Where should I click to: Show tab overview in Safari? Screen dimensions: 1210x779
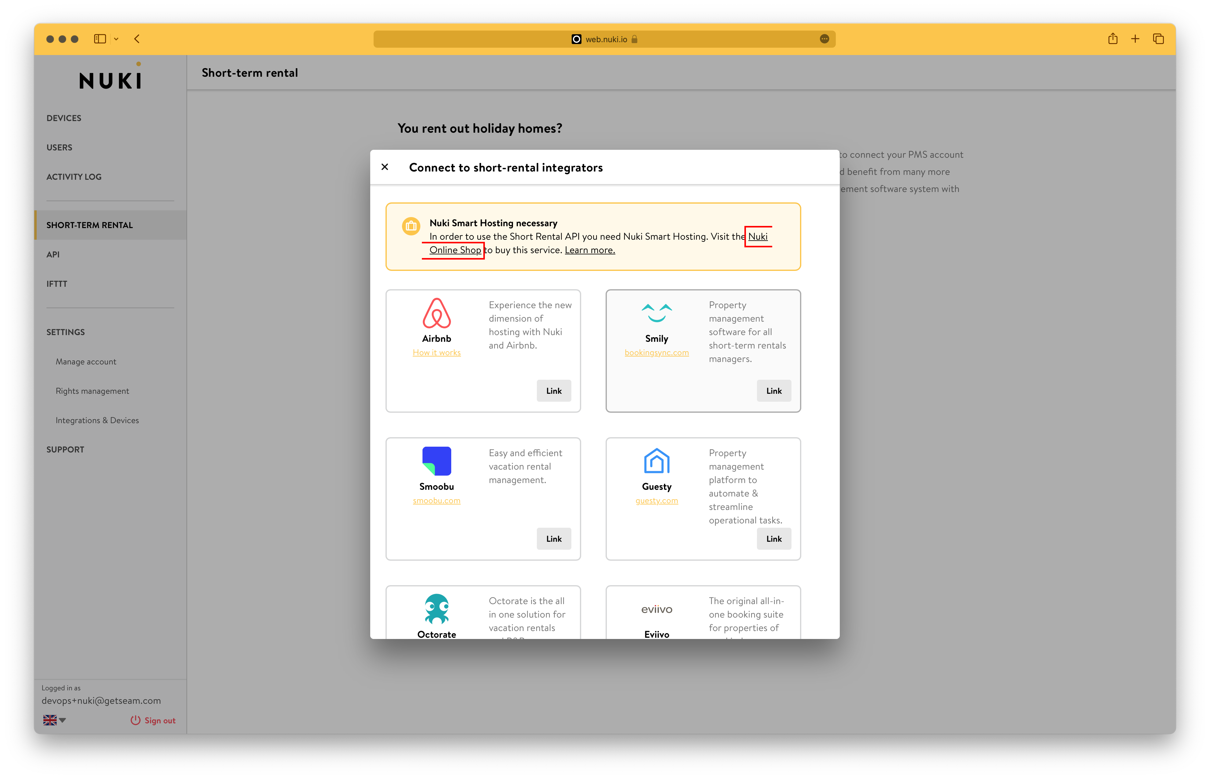point(1158,39)
